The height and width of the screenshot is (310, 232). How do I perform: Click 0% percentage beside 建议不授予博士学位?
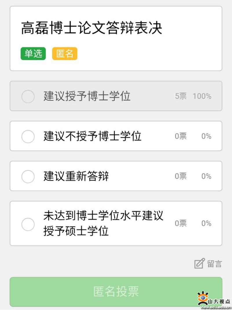[206, 136]
